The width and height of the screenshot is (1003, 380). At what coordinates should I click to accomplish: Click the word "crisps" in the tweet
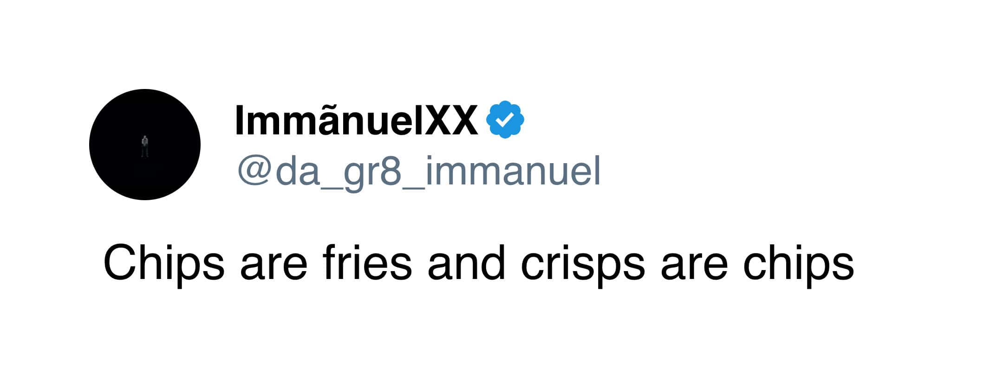point(583,264)
